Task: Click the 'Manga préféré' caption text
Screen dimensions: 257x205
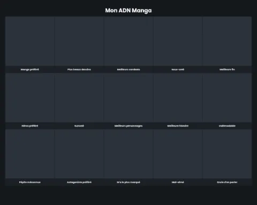Action: click(x=30, y=69)
